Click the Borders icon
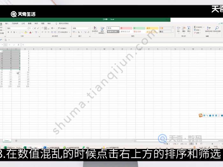Screen dimensions: 223x167 (20, 32)
